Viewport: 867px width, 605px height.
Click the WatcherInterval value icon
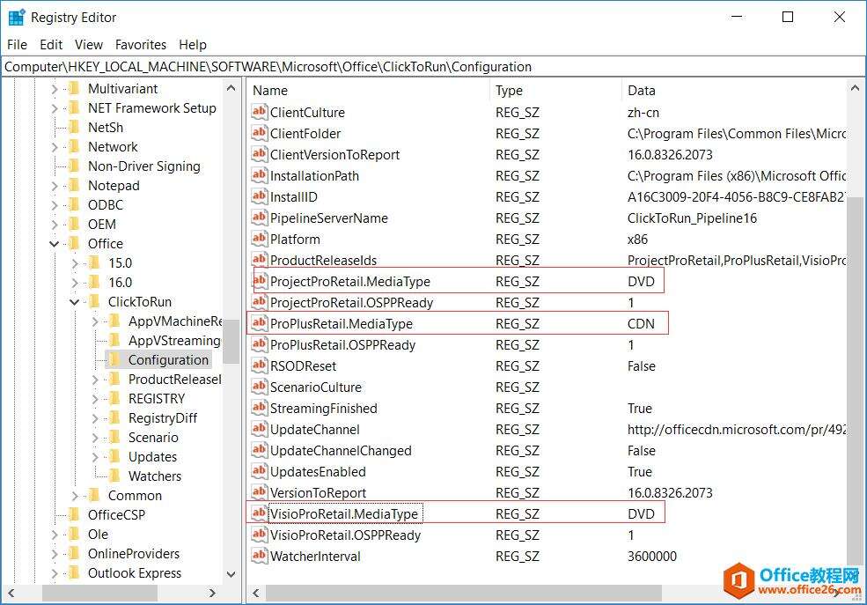[x=259, y=556]
